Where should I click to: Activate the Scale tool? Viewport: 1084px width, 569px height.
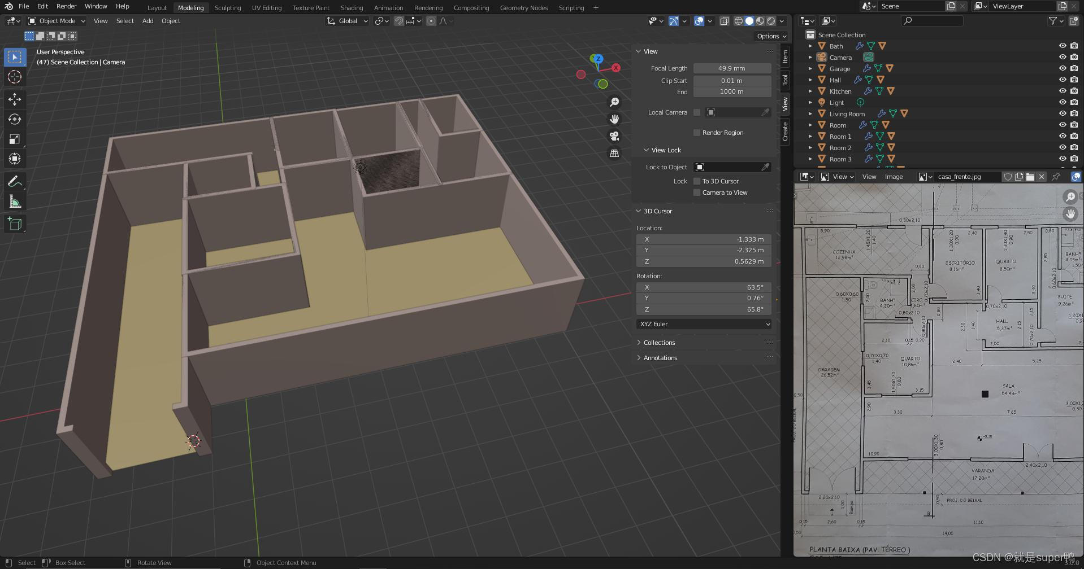point(15,139)
